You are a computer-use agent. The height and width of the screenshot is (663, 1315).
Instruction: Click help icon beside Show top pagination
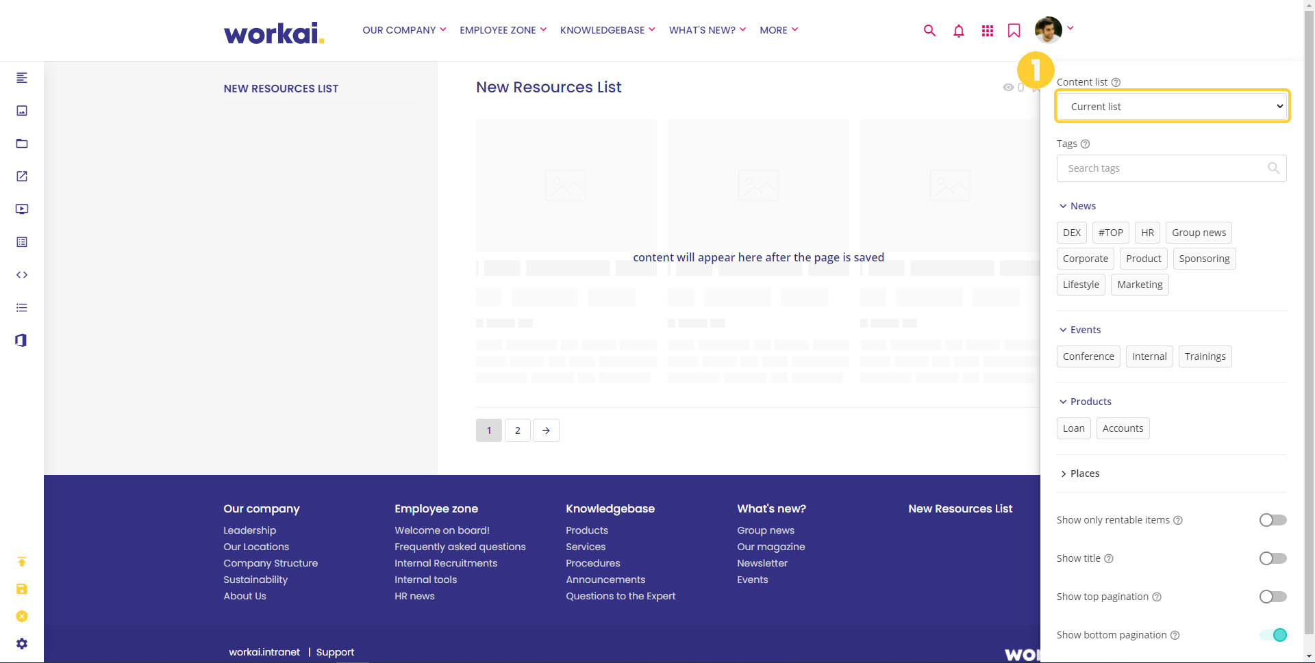tap(1157, 597)
